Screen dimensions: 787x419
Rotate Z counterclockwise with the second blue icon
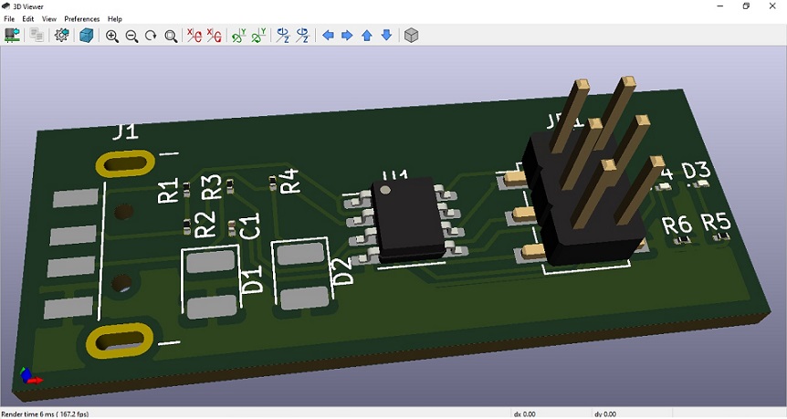[x=302, y=35]
